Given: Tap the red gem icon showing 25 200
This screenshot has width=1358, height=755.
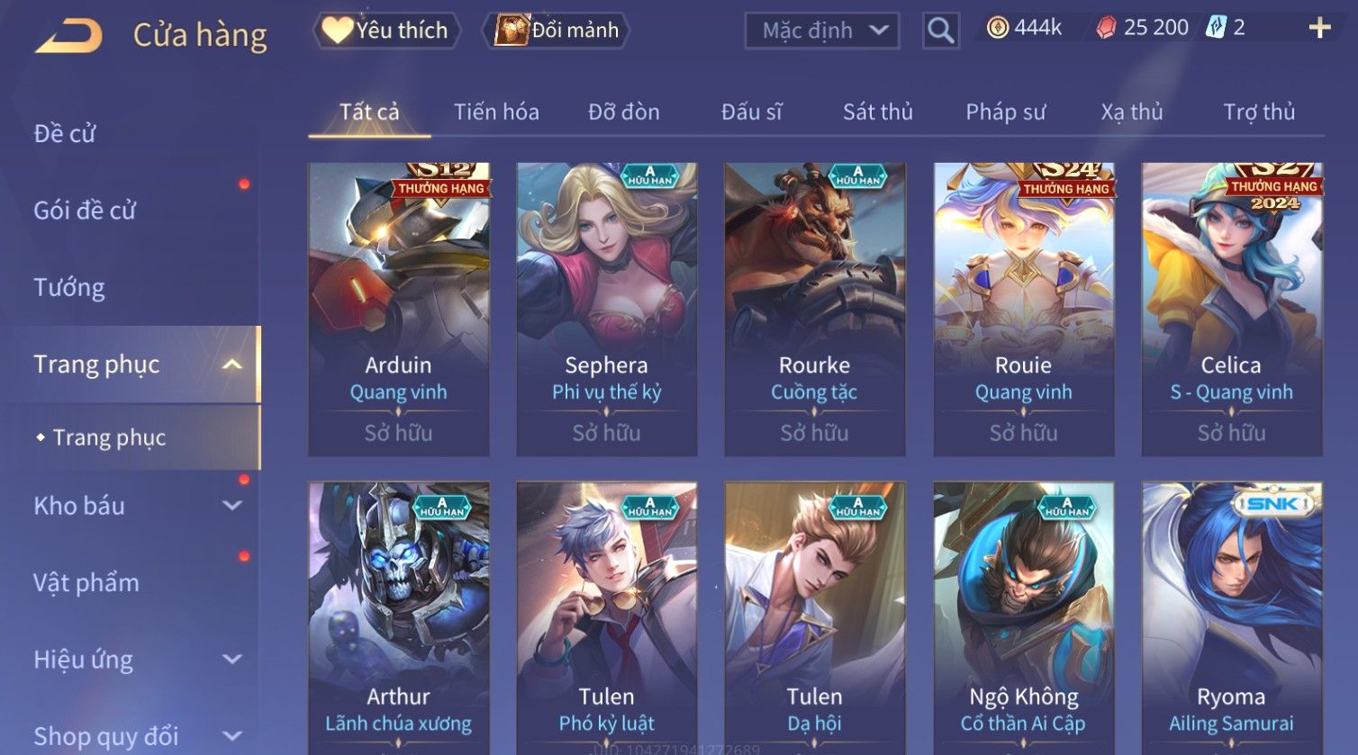Looking at the screenshot, I should (x=1106, y=29).
